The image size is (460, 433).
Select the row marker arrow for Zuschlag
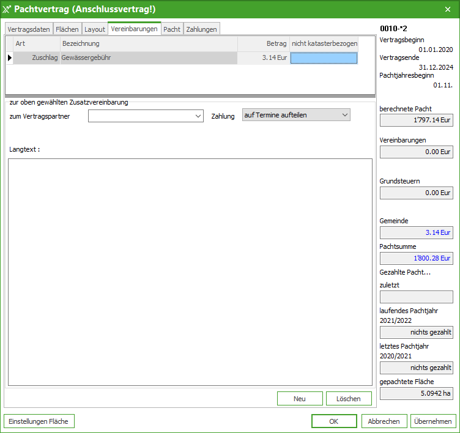[x=9, y=57]
